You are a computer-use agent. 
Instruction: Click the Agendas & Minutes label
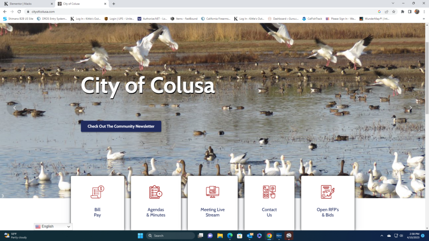click(156, 212)
